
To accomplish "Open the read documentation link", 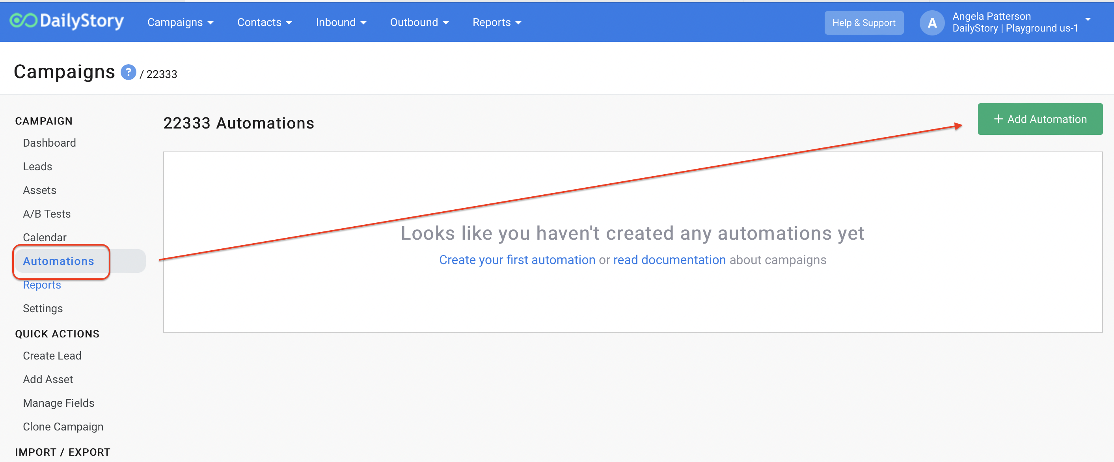I will (669, 260).
